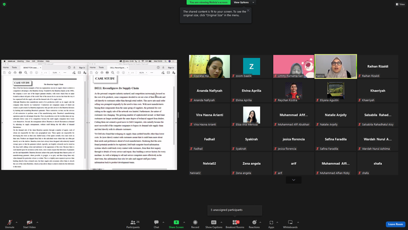Select the Nelvia02 participant tile

click(210, 164)
